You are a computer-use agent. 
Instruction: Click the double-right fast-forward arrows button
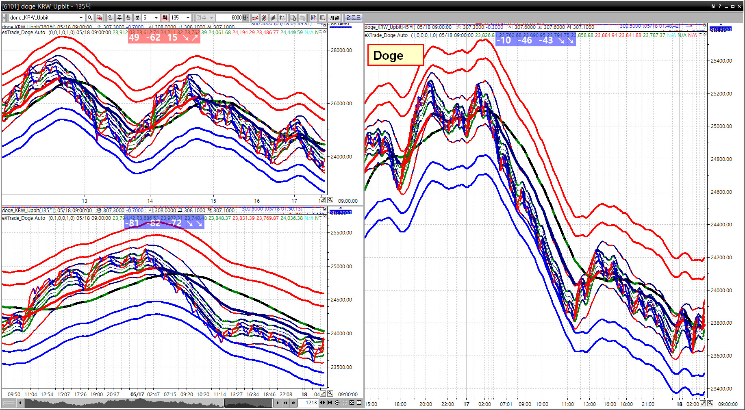coord(293,403)
